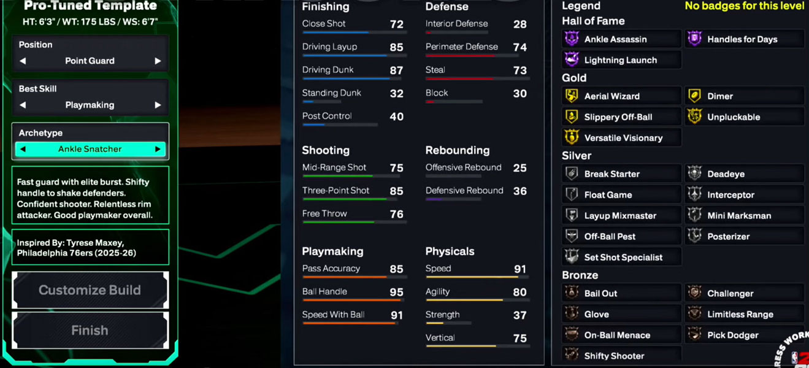Image resolution: width=809 pixels, height=368 pixels.
Task: Select the Dimer badge icon
Action: tap(696, 96)
